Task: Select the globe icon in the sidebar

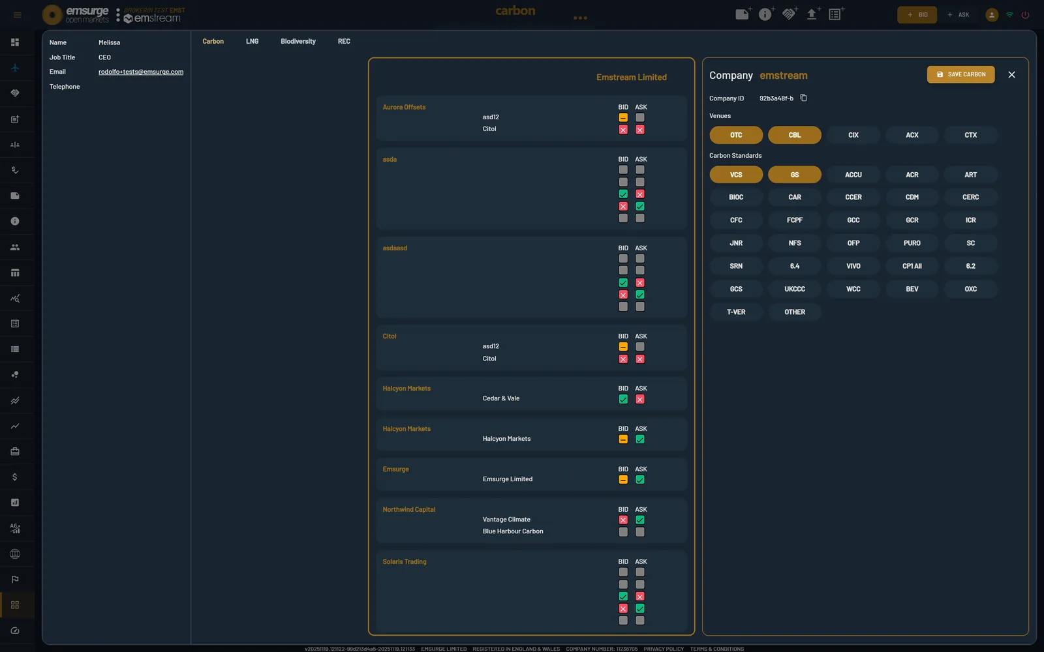Action: [15, 554]
